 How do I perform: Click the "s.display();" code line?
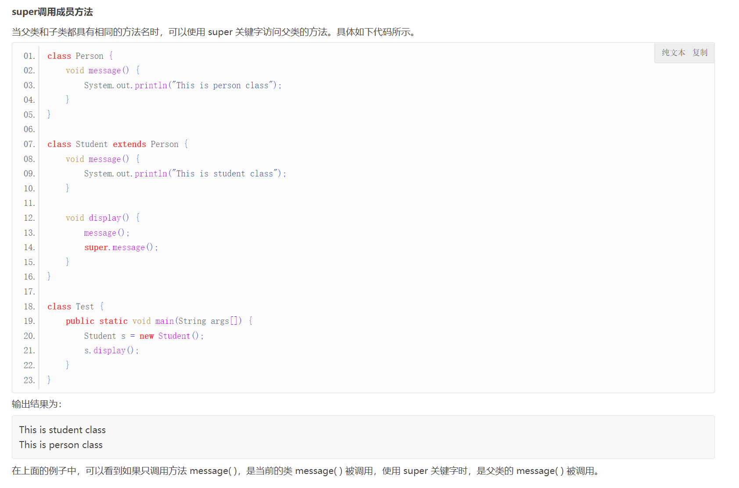tap(111, 350)
